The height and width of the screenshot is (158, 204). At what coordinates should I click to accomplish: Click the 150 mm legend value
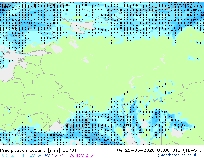80,155
